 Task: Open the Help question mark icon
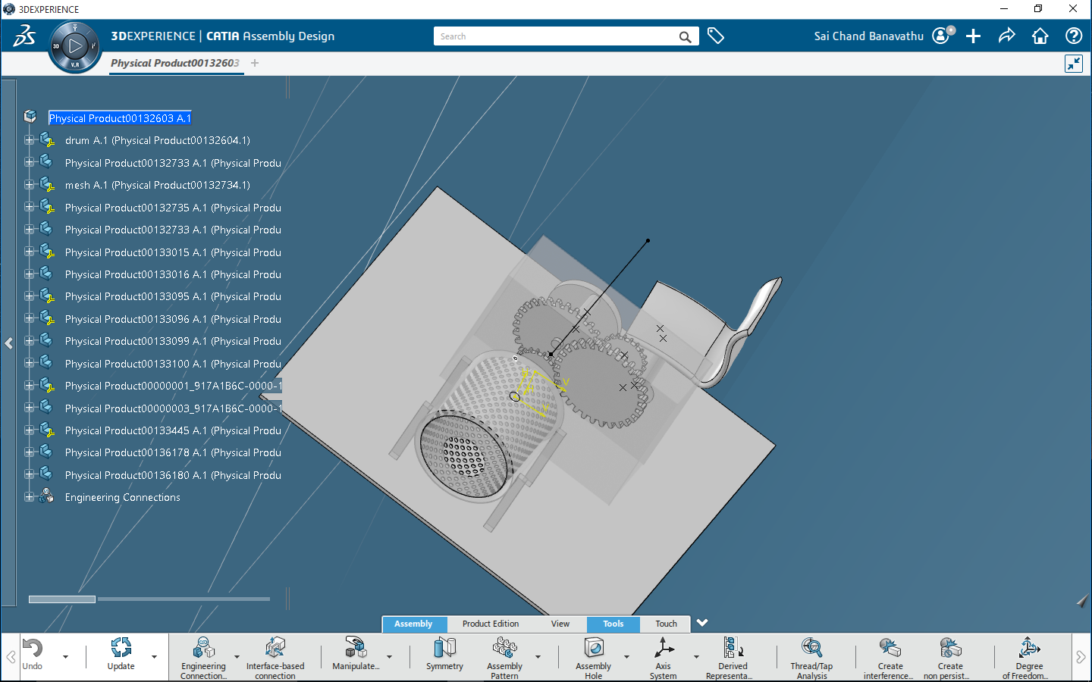pyautogui.click(x=1074, y=36)
